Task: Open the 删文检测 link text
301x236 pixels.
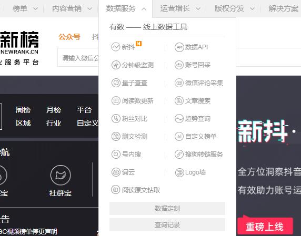Action: tap(135, 137)
